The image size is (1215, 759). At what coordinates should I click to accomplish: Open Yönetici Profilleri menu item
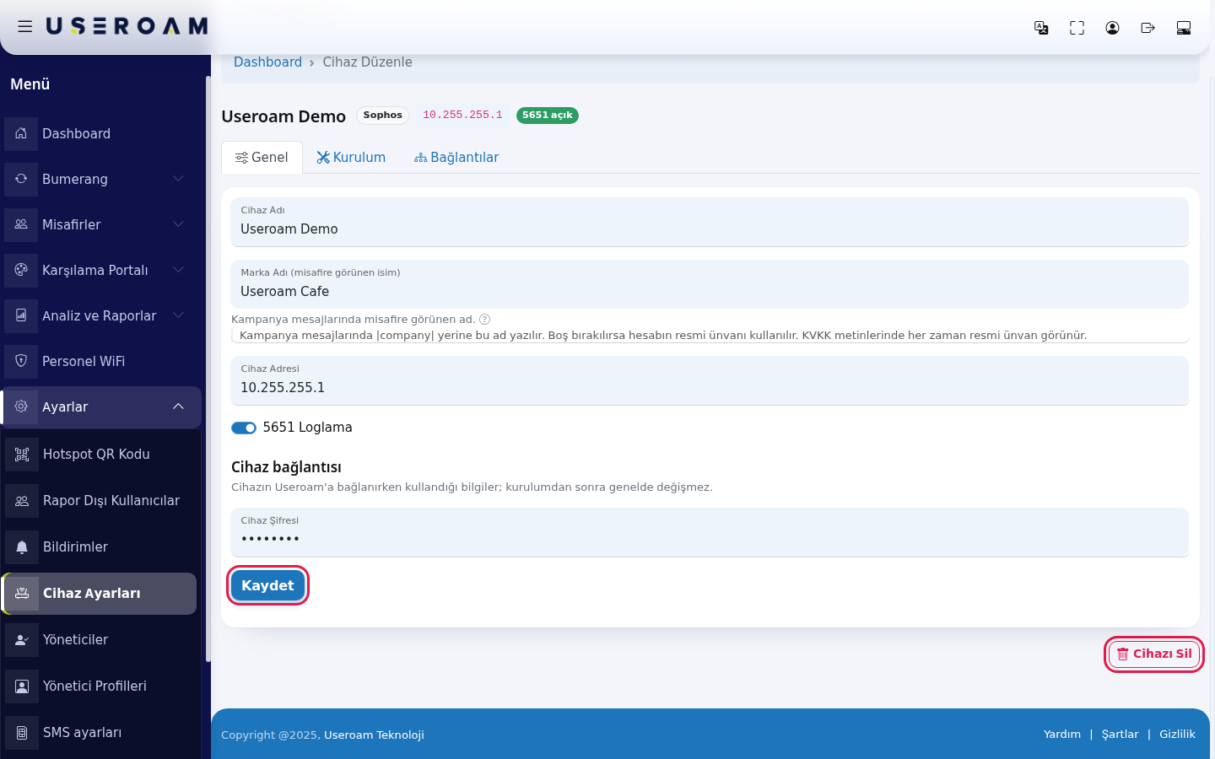[x=100, y=686]
